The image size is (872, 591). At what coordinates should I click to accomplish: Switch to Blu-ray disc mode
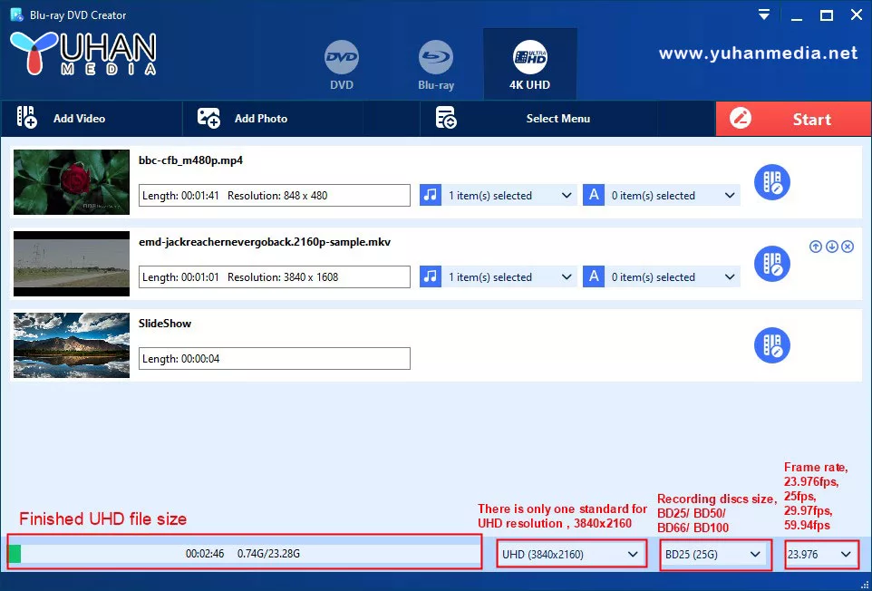pos(436,57)
